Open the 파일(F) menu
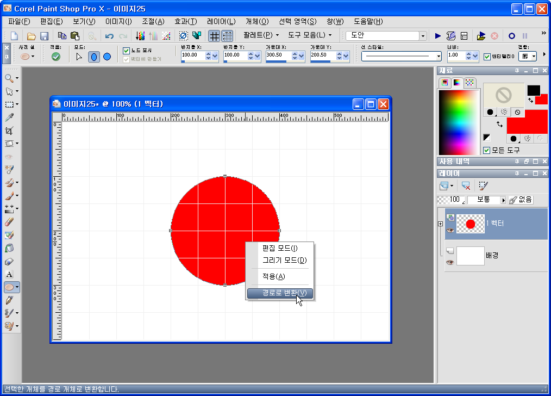 point(20,21)
